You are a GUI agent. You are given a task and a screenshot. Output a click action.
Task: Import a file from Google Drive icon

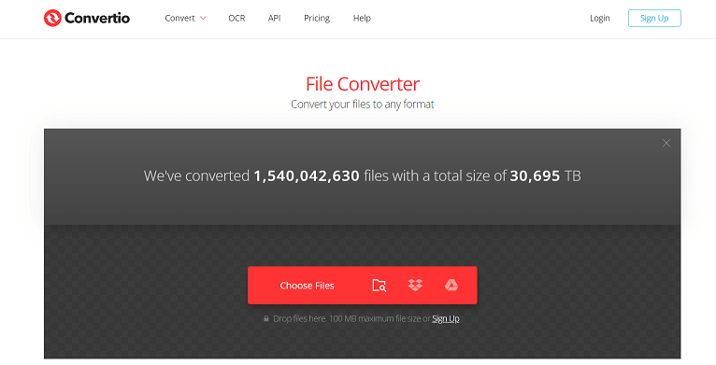coord(451,285)
